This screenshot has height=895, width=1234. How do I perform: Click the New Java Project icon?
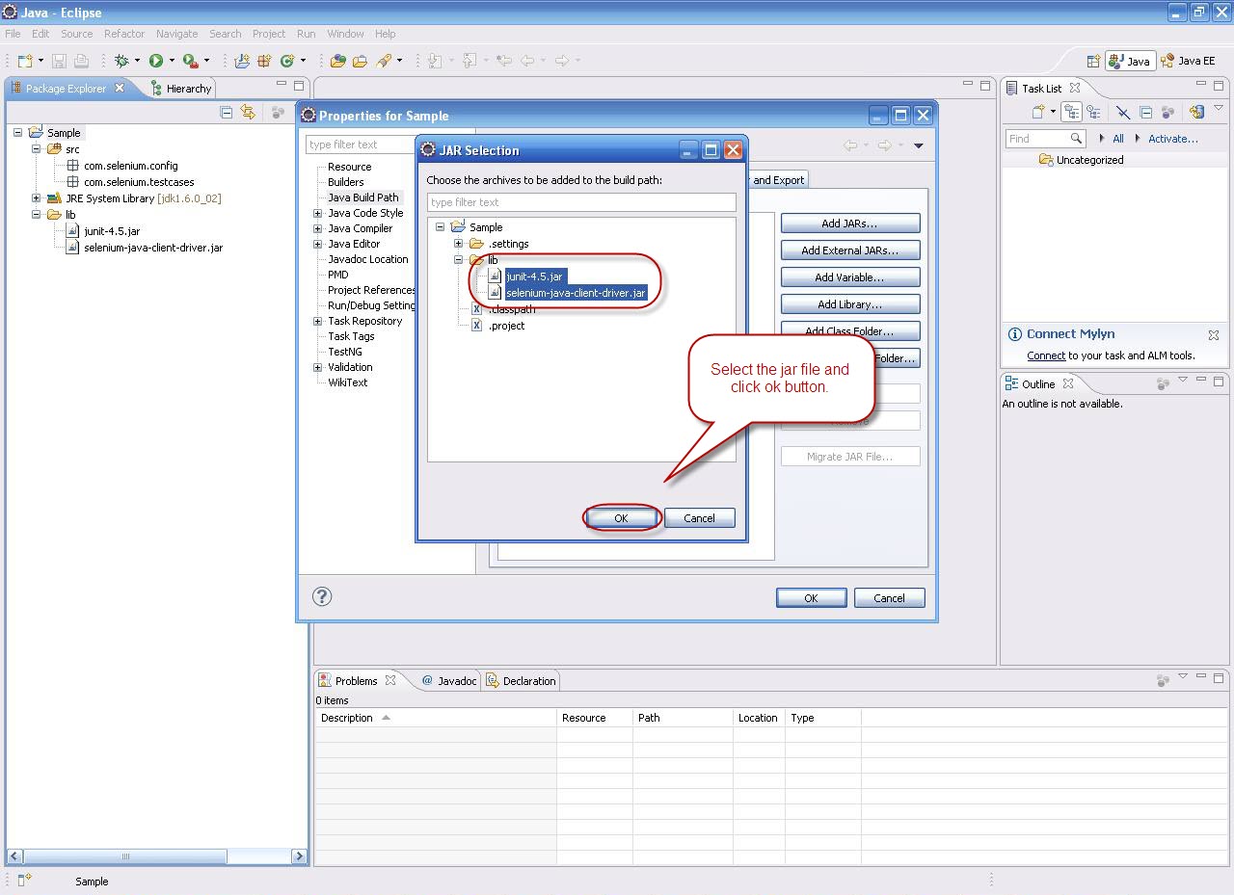click(x=242, y=60)
